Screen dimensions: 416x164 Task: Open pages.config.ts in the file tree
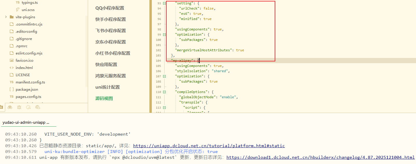[28, 97]
